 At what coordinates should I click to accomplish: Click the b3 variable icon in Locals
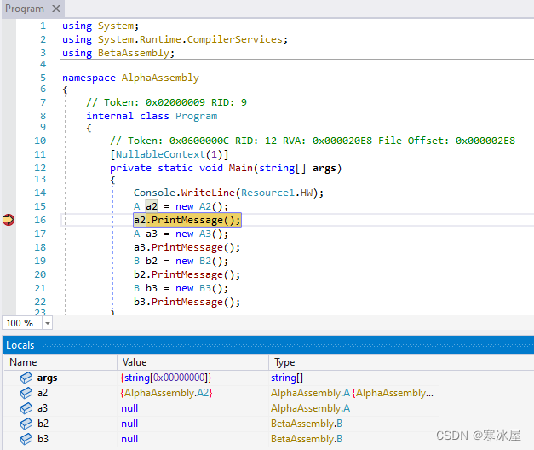point(26,439)
